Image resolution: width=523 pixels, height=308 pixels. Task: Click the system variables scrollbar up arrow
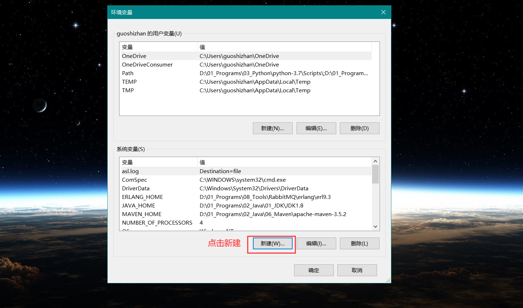[x=375, y=161]
